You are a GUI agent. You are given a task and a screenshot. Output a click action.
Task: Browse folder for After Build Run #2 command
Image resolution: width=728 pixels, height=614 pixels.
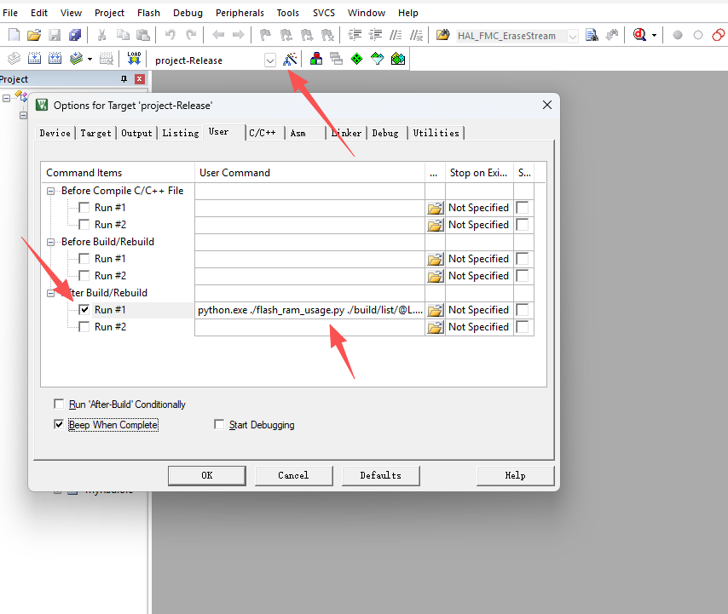435,327
